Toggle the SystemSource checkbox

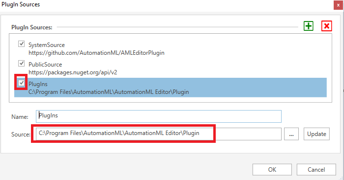click(21, 44)
